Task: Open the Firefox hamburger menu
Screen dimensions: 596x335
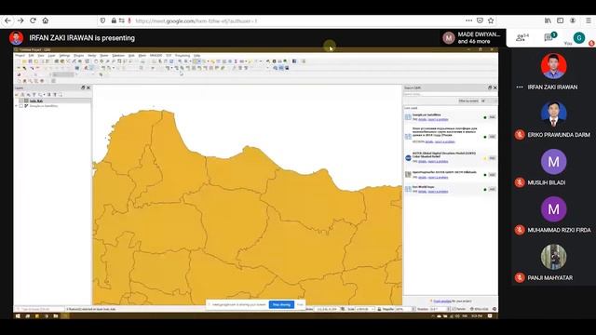Action: click(588, 20)
